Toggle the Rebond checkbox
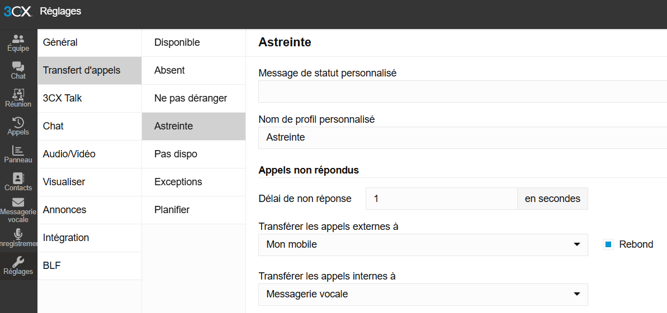667x313 pixels. point(609,244)
